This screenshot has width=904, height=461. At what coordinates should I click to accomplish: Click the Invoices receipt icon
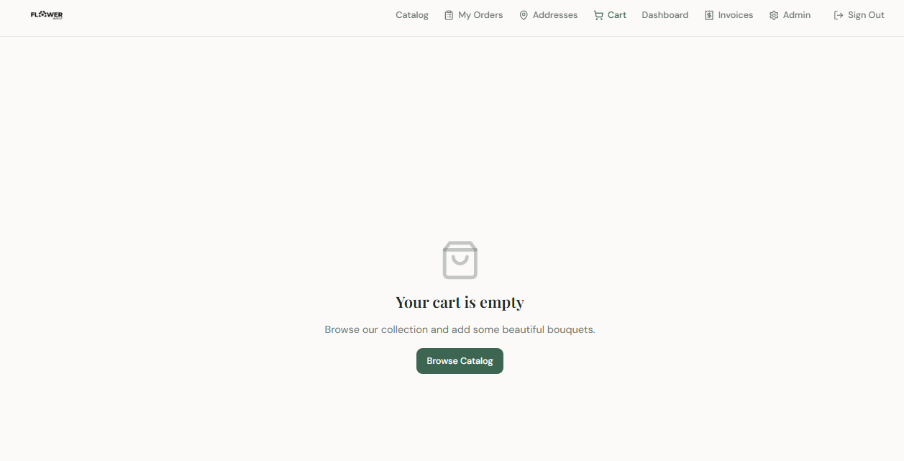(709, 15)
